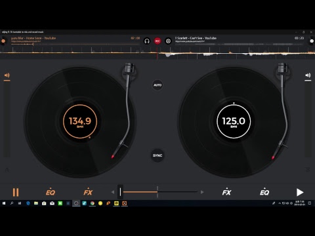Click the left deck volume fader track
This screenshot has width=315, height=236.
pyautogui.click(x=7, y=119)
